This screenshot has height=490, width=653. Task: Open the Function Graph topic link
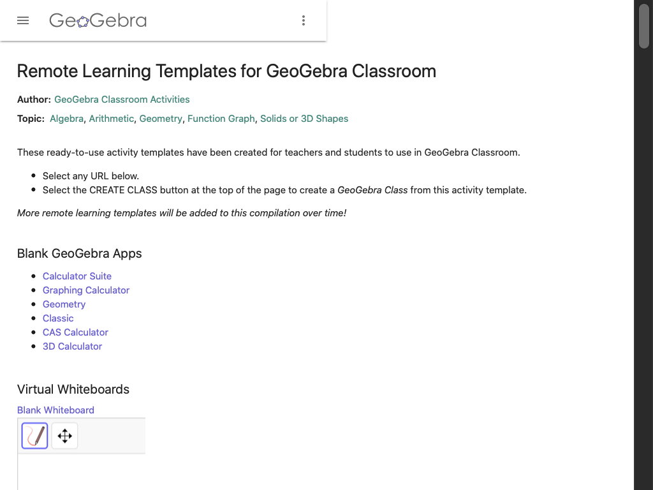click(221, 119)
